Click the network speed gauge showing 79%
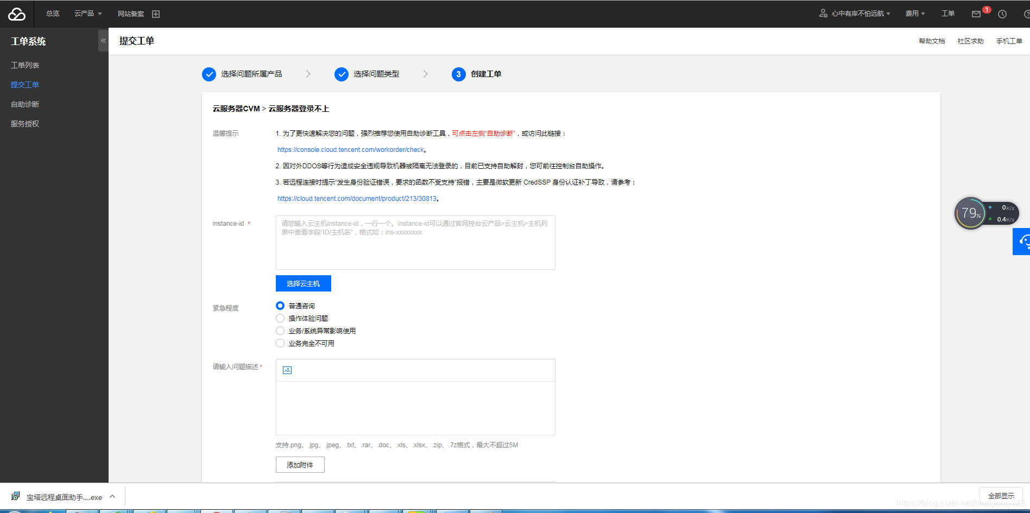This screenshot has height=513, width=1030. click(971, 213)
